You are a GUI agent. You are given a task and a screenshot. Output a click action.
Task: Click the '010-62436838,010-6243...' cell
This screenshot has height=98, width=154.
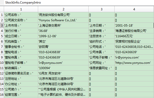pos(134,47)
